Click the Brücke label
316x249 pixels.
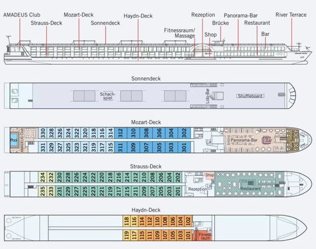coord(221,23)
